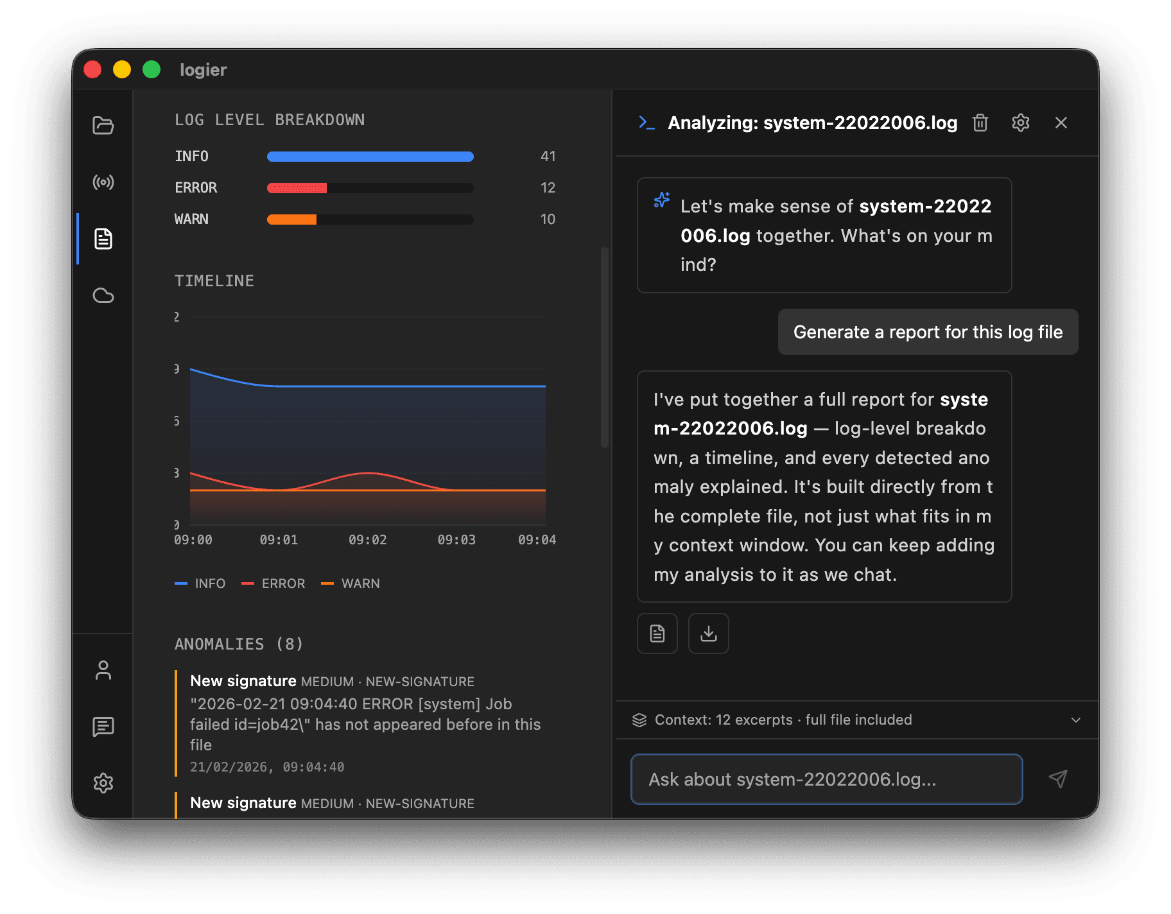The width and height of the screenshot is (1171, 914).
Task: Click the anomaly timestamp 21/02/2026, 09:04:40
Action: point(267,767)
